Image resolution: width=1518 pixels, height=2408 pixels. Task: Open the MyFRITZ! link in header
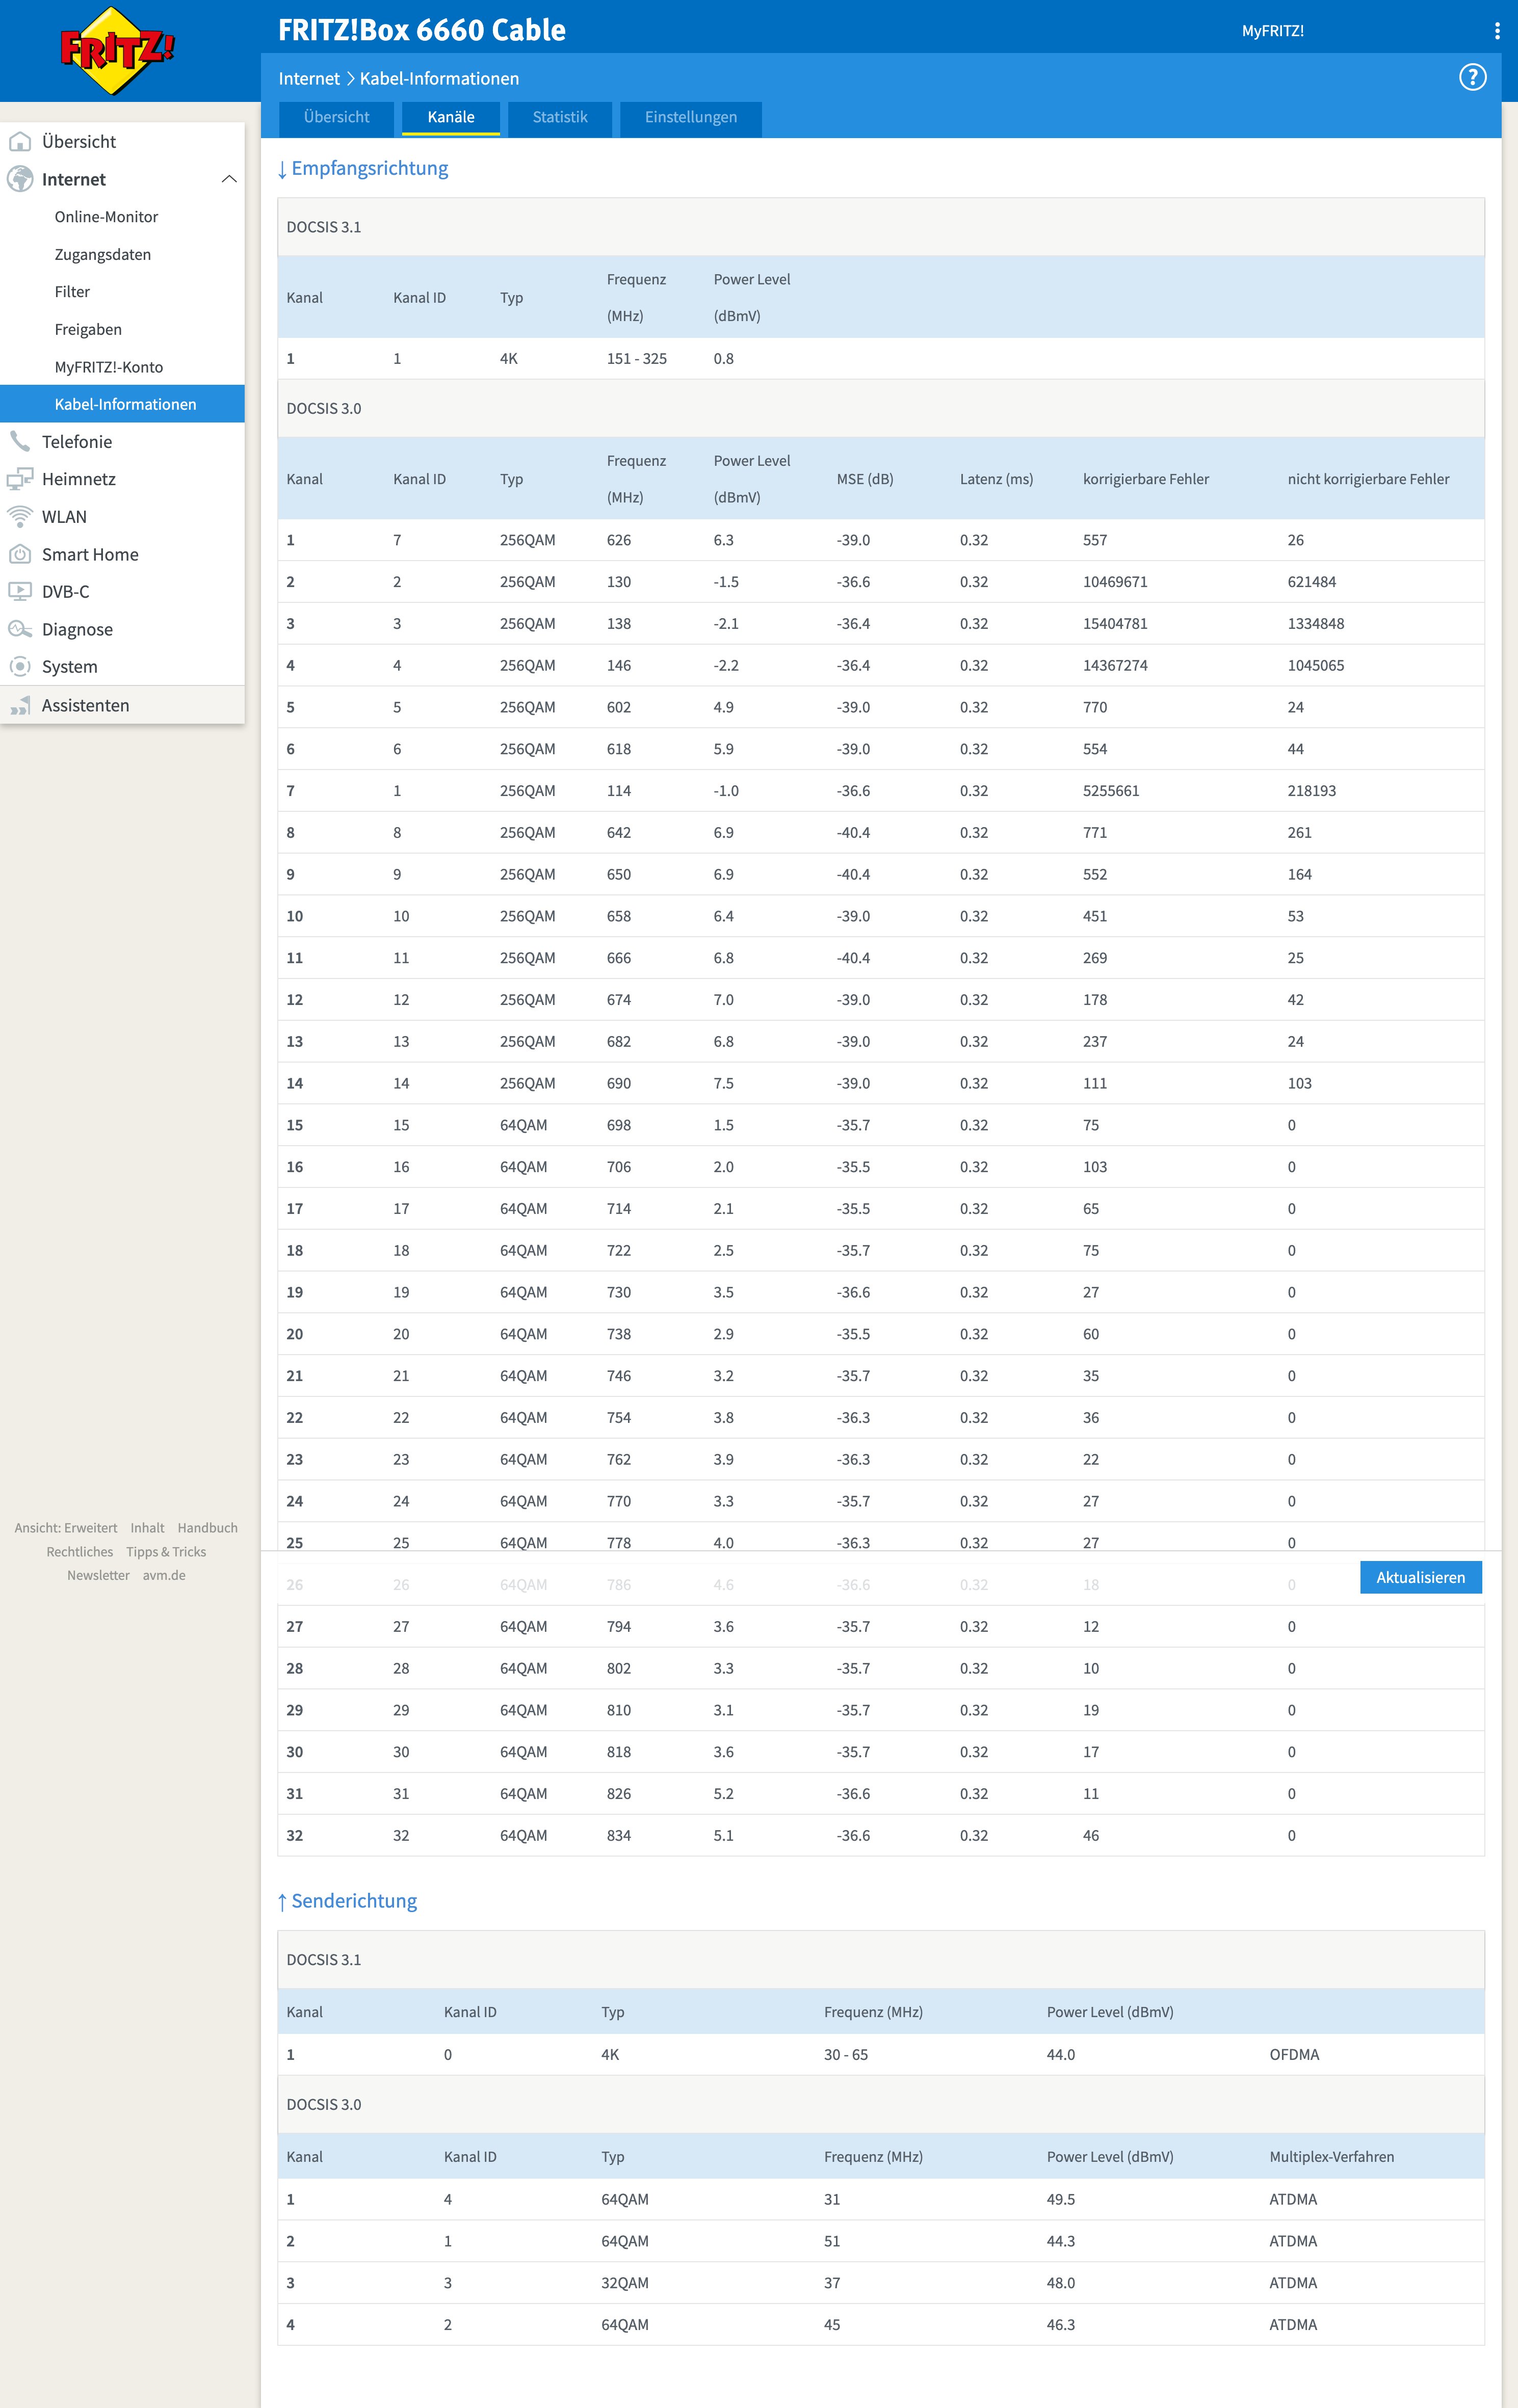1272,31
